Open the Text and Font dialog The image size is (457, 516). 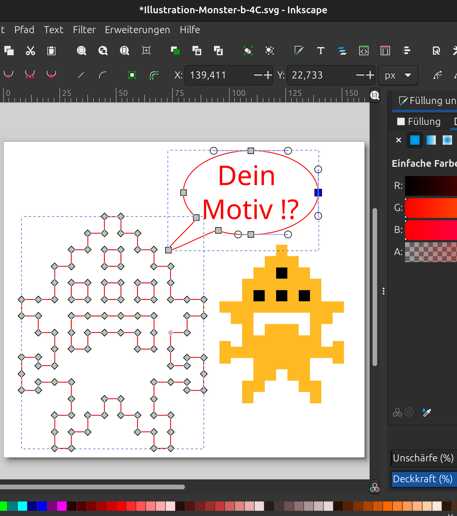coord(321,51)
